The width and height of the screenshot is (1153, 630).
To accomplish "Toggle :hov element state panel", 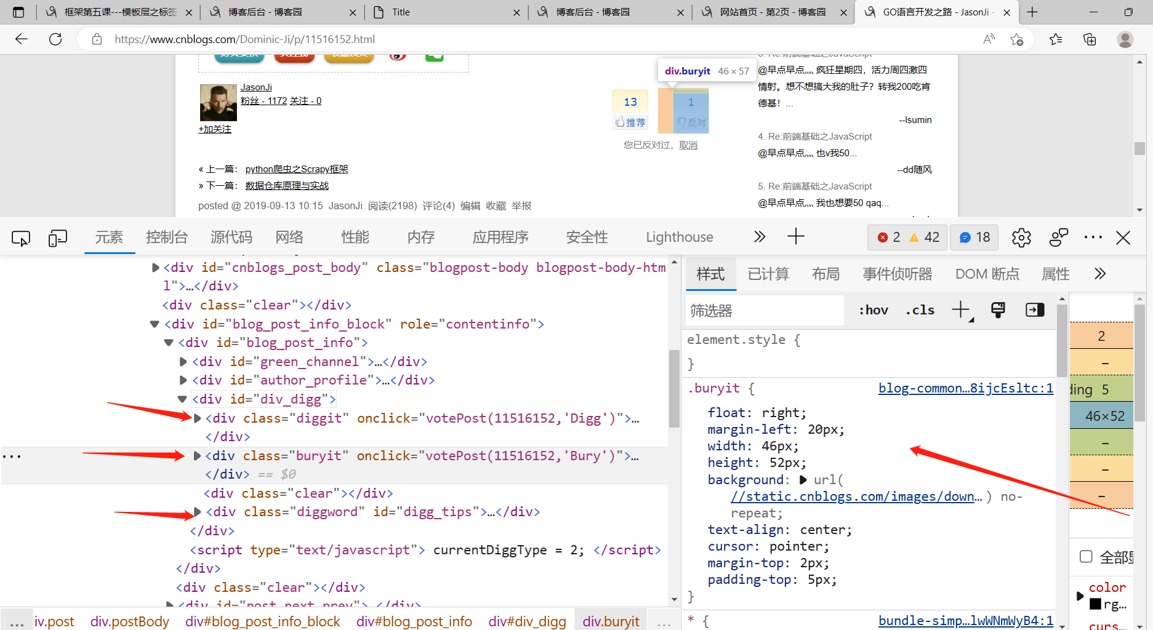I will 874,310.
